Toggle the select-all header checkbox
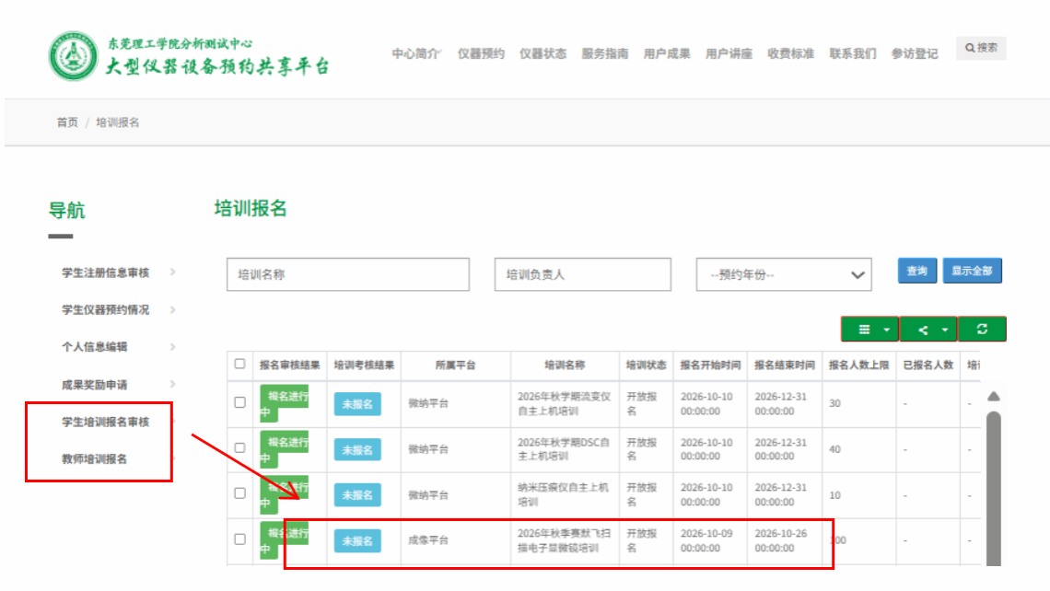 click(239, 365)
